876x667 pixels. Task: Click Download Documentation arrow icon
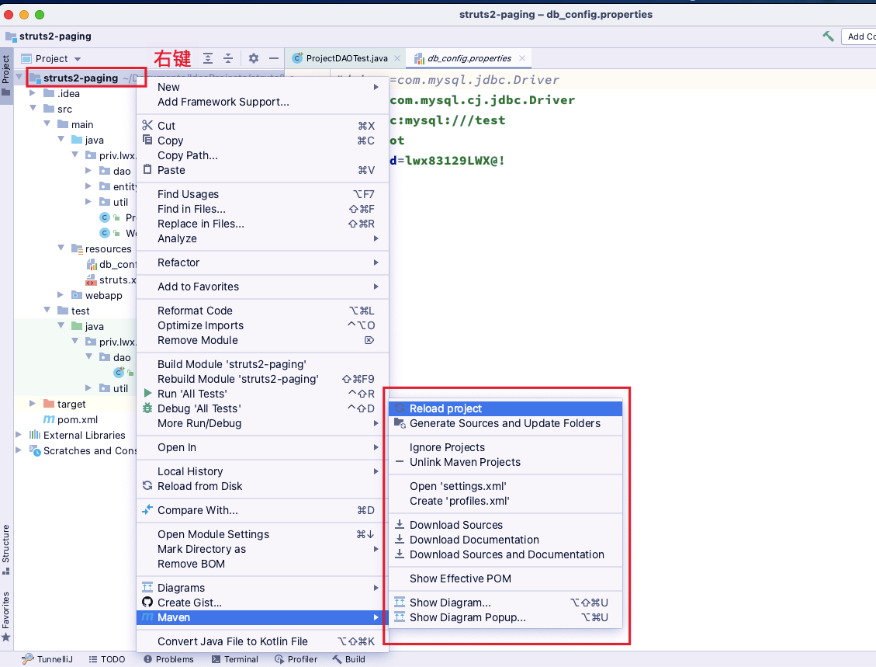click(x=400, y=539)
